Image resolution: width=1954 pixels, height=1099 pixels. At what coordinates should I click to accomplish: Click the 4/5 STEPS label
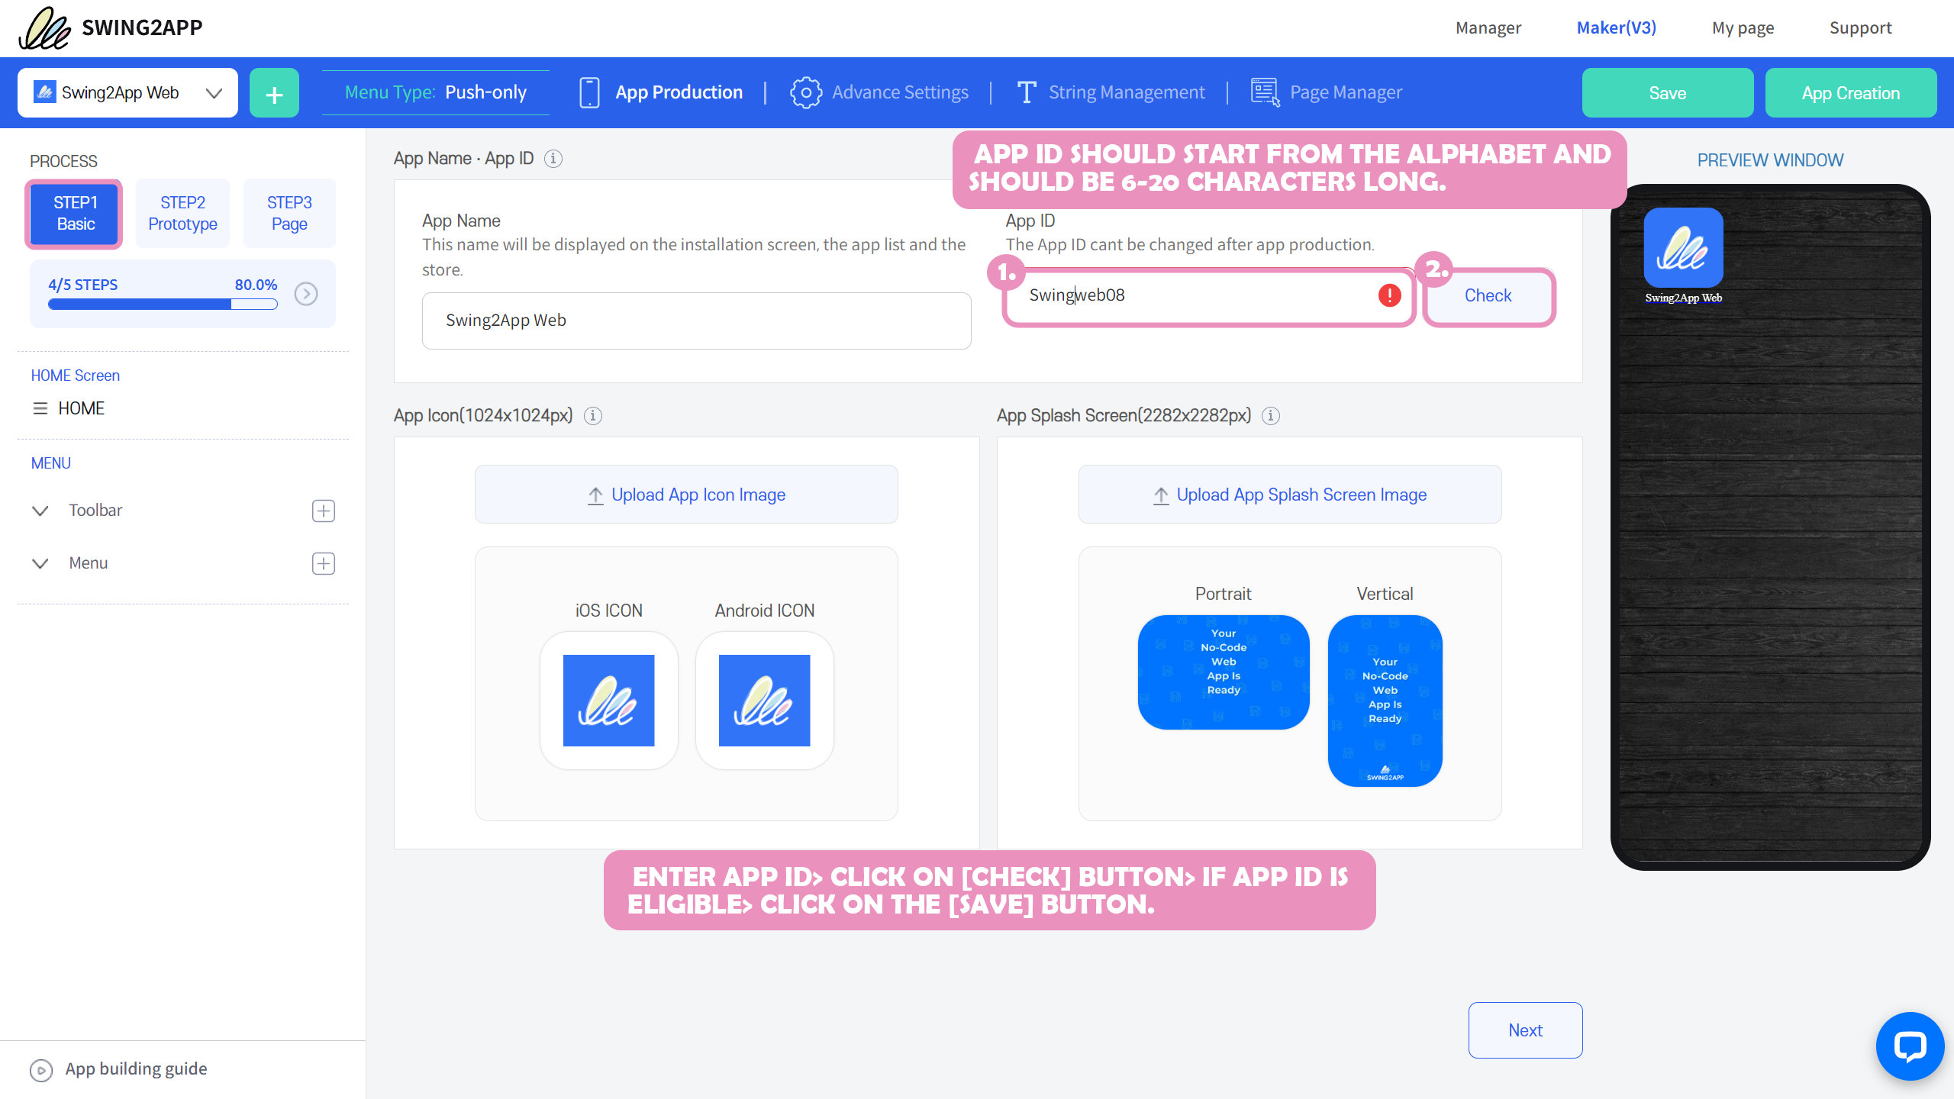click(82, 285)
